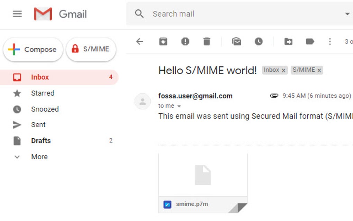Report this email as spam
353x221 pixels.
pyautogui.click(x=185, y=42)
